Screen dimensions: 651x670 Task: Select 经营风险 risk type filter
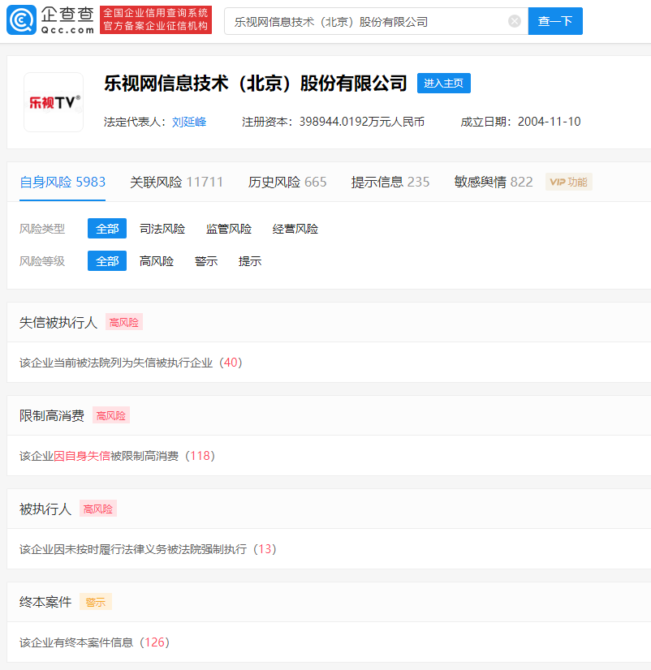click(x=293, y=229)
